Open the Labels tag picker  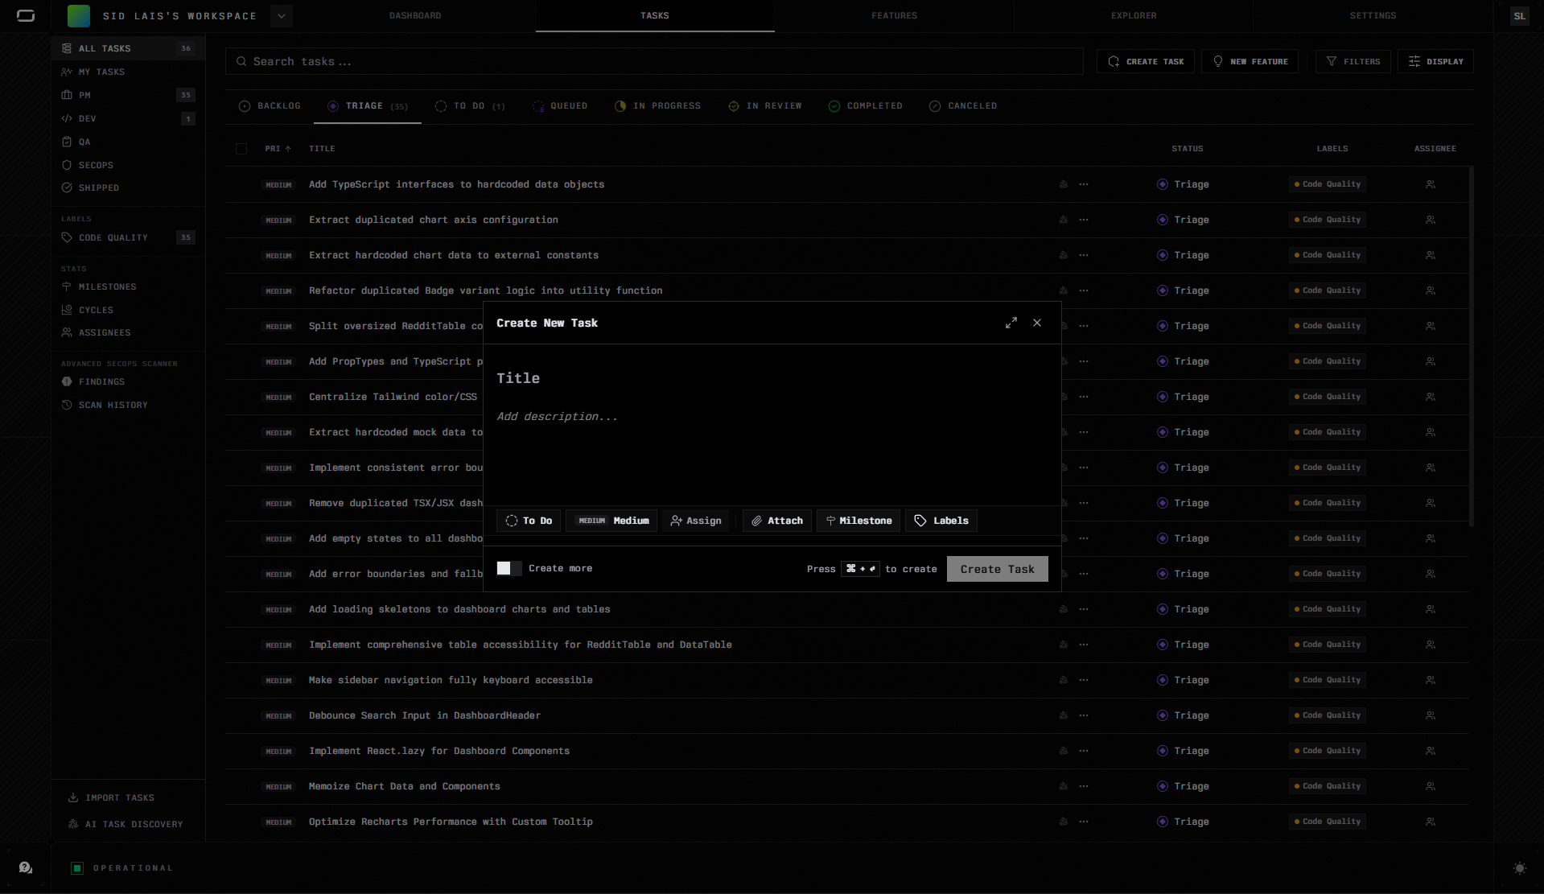941,521
